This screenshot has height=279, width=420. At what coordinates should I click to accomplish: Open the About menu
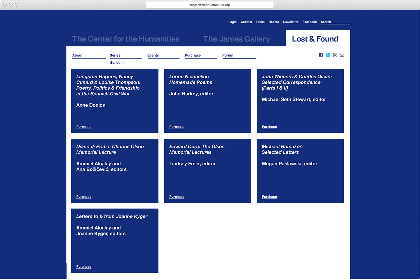click(x=77, y=55)
